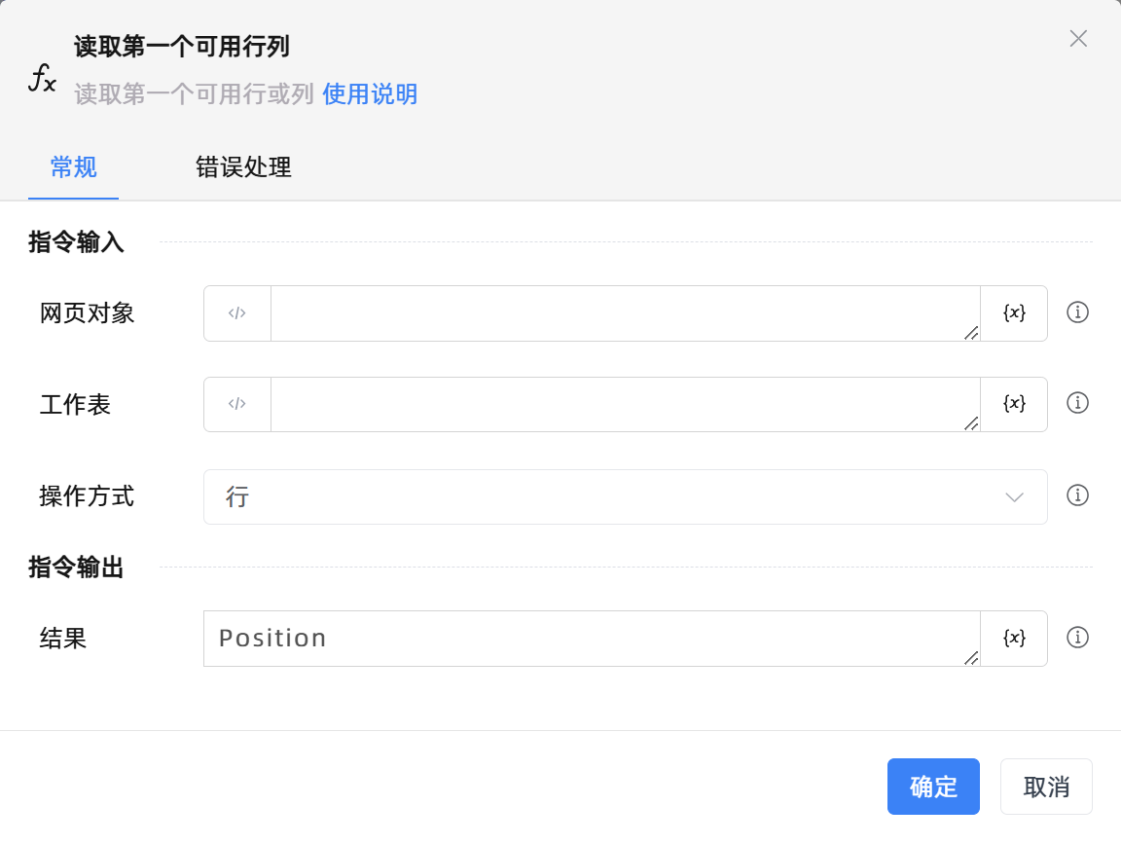Click the fx function icon in header
The height and width of the screenshot is (843, 1121).
tap(42, 77)
